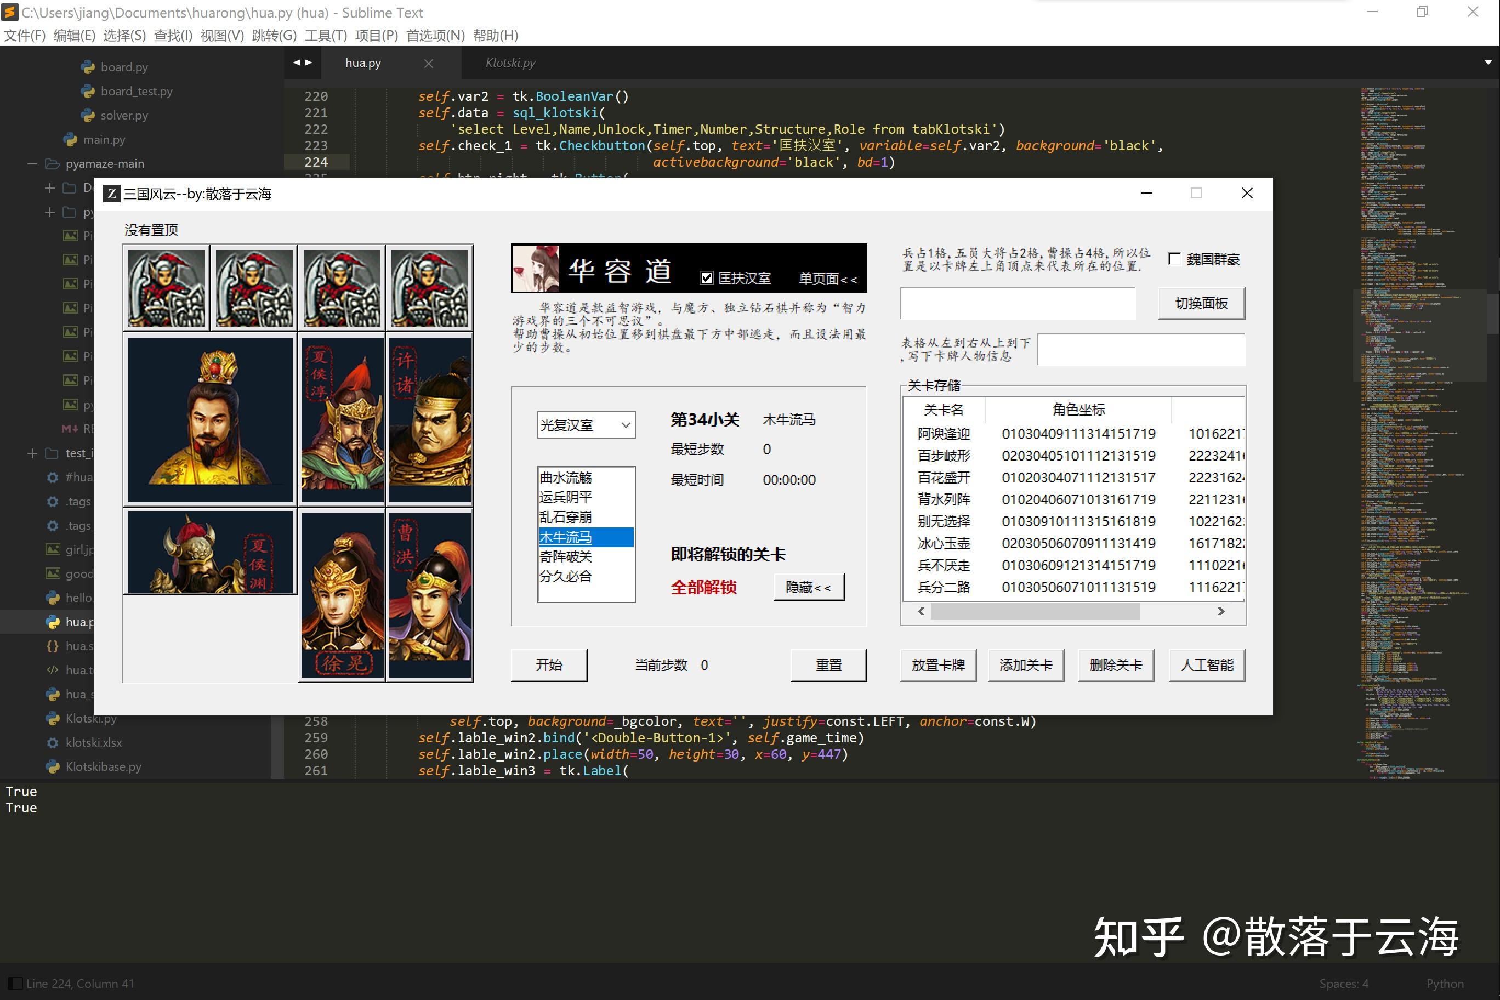Click the 放置卡牌 button
1500x1000 pixels.
click(938, 665)
